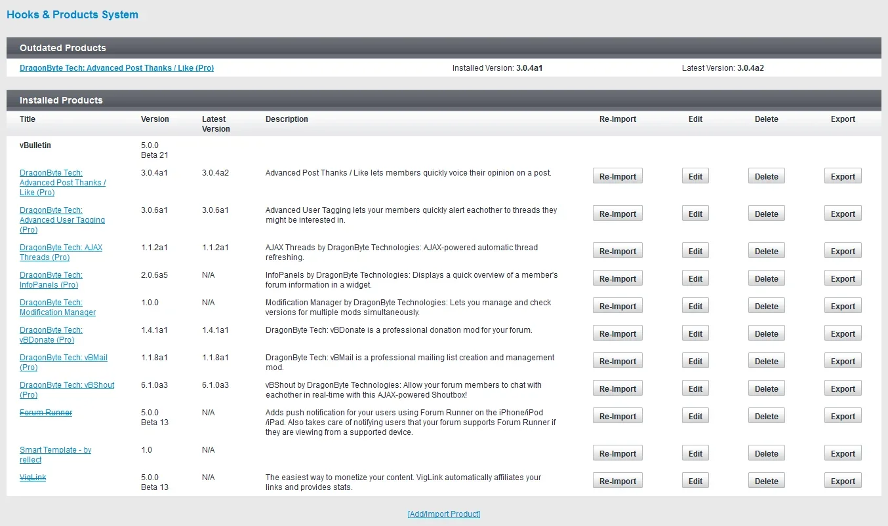Delete the vBMail product
The width and height of the screenshot is (888, 526).
767,361
